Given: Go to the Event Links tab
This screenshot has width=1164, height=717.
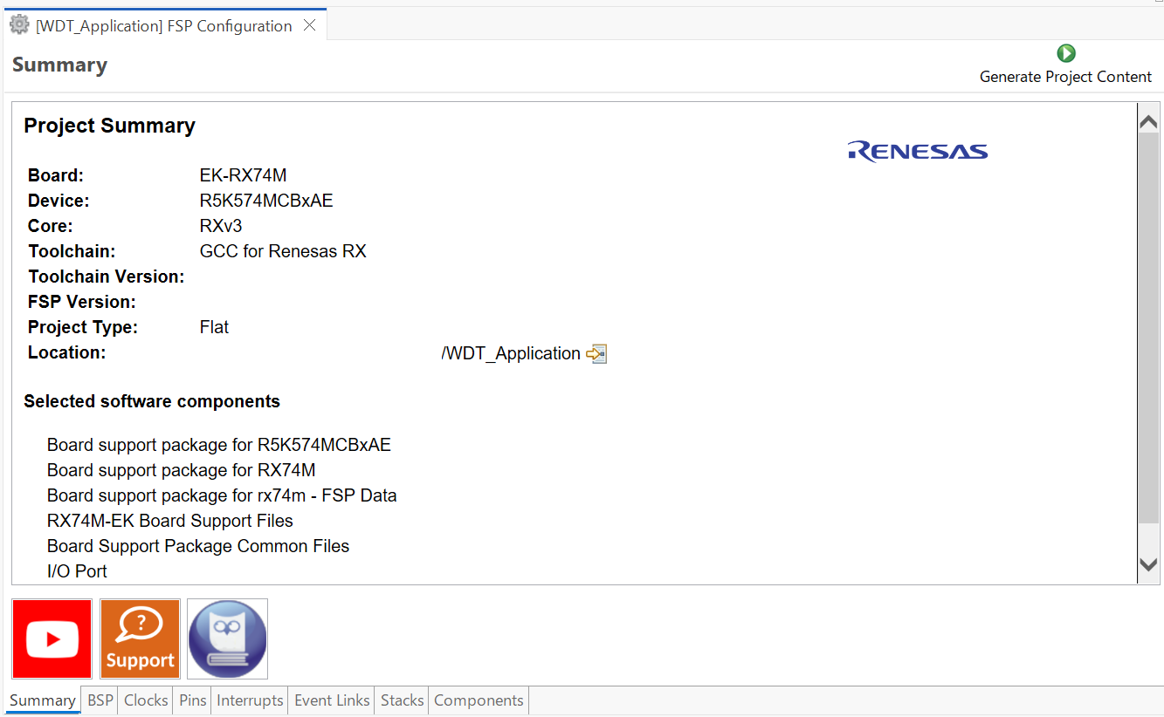Looking at the screenshot, I should [332, 700].
